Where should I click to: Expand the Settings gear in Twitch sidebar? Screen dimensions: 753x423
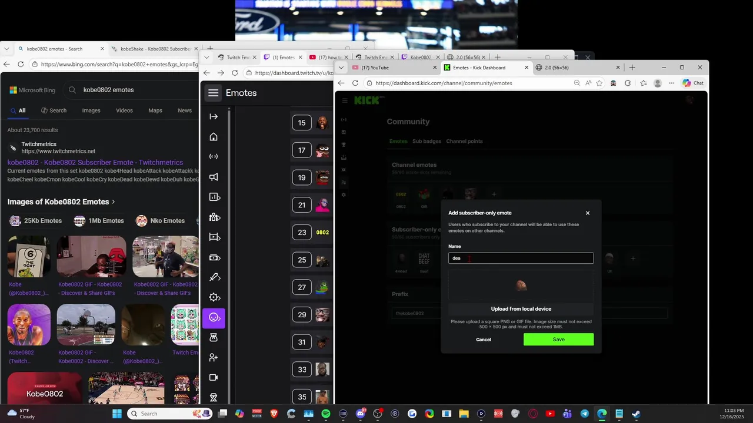214,297
